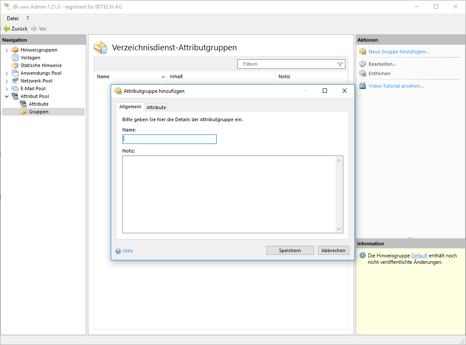Viewport: 466px width, 345px height.
Task: Click the Hinweisgruppen icon in navigation
Action: click(15, 50)
